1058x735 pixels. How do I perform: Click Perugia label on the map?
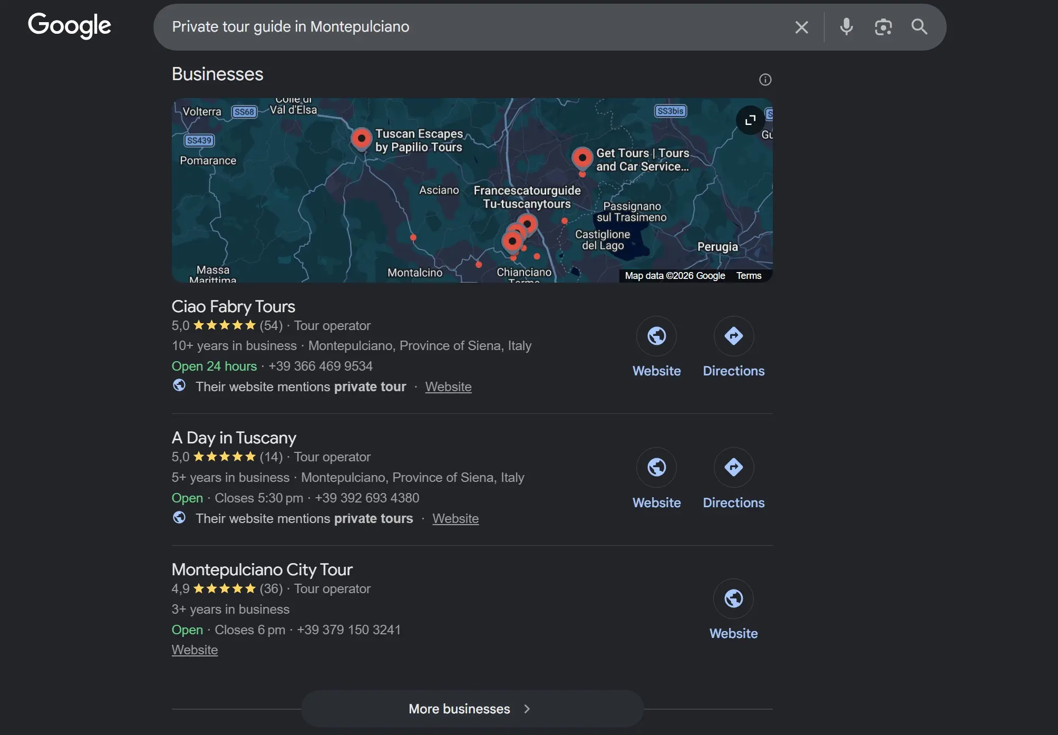pyautogui.click(x=717, y=247)
